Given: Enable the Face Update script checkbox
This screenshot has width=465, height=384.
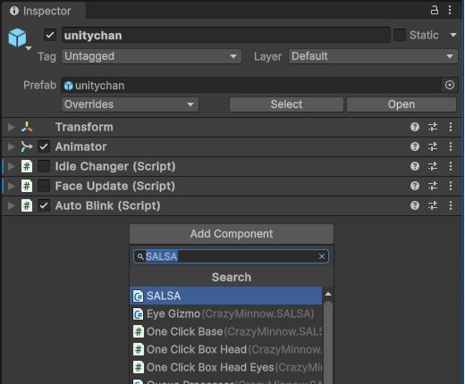Looking at the screenshot, I should (x=44, y=186).
